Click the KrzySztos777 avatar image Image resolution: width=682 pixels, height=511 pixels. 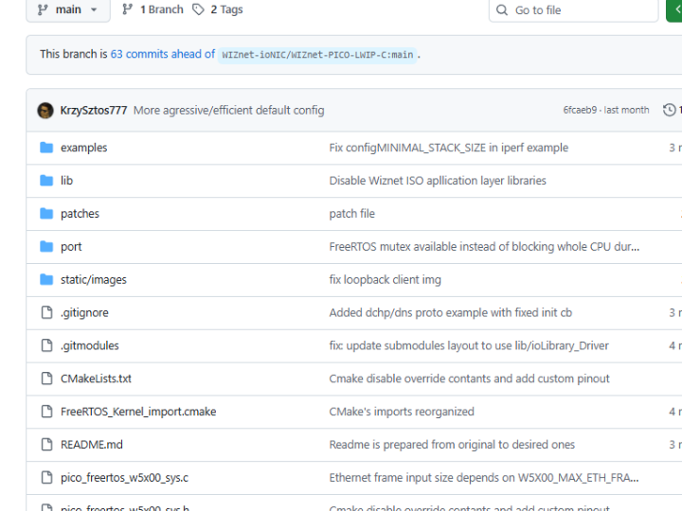45,111
